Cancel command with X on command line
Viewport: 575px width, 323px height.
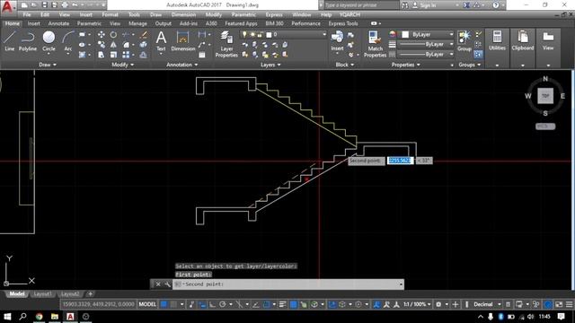tap(158, 284)
